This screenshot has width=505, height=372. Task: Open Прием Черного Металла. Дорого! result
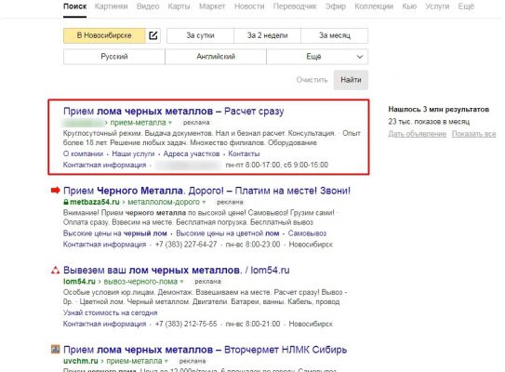(206, 191)
